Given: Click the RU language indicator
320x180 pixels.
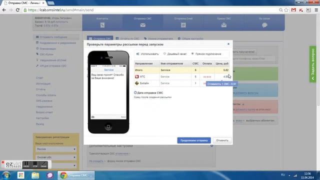Looking at the screenshot, I should 283,175.
